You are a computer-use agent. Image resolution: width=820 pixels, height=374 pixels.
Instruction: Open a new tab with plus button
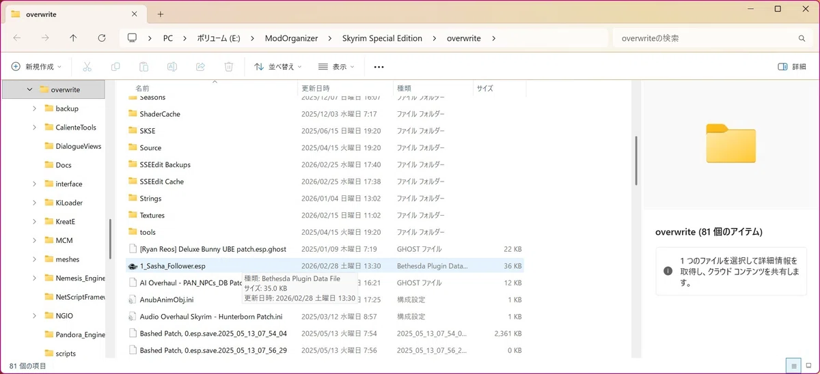tap(161, 14)
